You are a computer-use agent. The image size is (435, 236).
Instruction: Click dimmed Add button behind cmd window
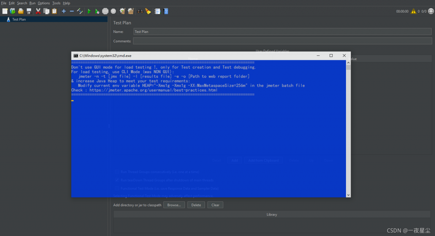pyautogui.click(x=234, y=160)
